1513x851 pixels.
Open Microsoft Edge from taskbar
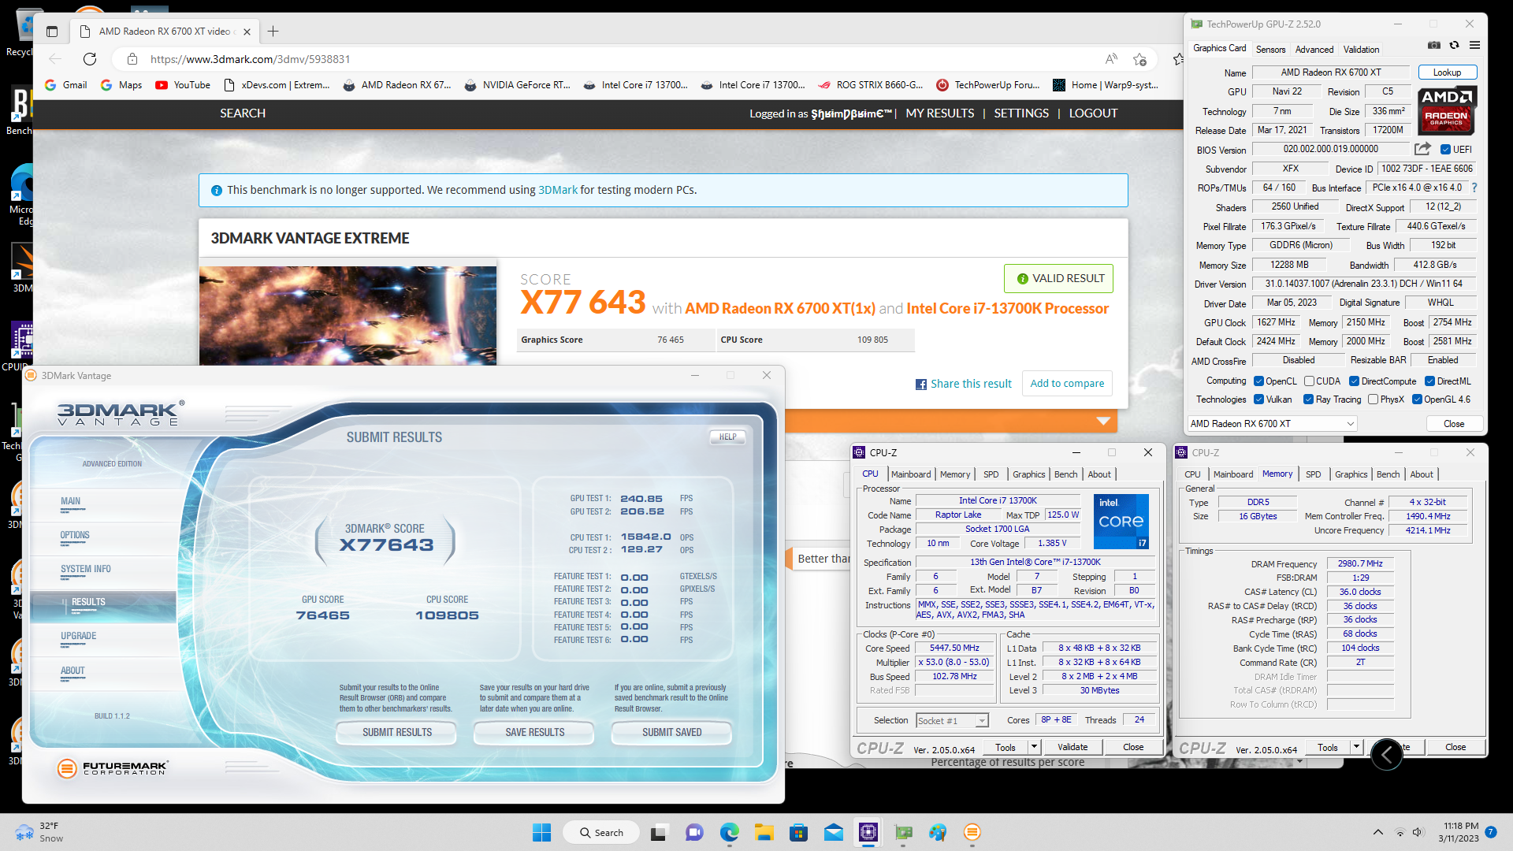730,832
